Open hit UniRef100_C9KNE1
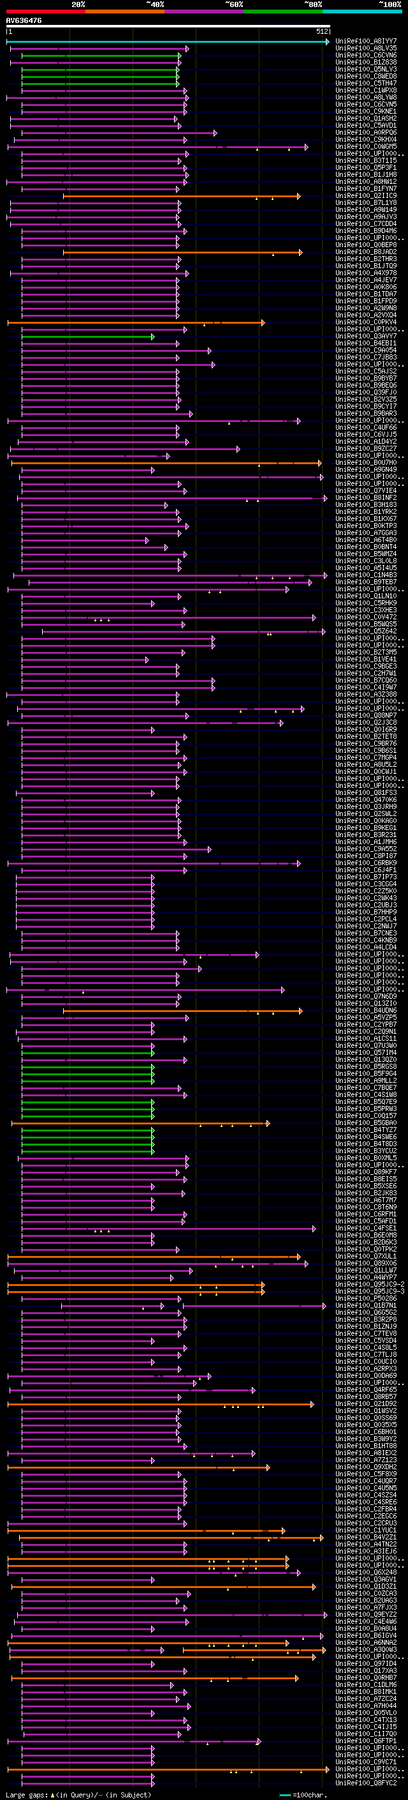Viewport: 408px width, 1800px height. click(366, 111)
